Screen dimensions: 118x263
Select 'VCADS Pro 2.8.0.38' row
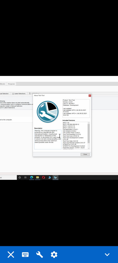click(69, 144)
